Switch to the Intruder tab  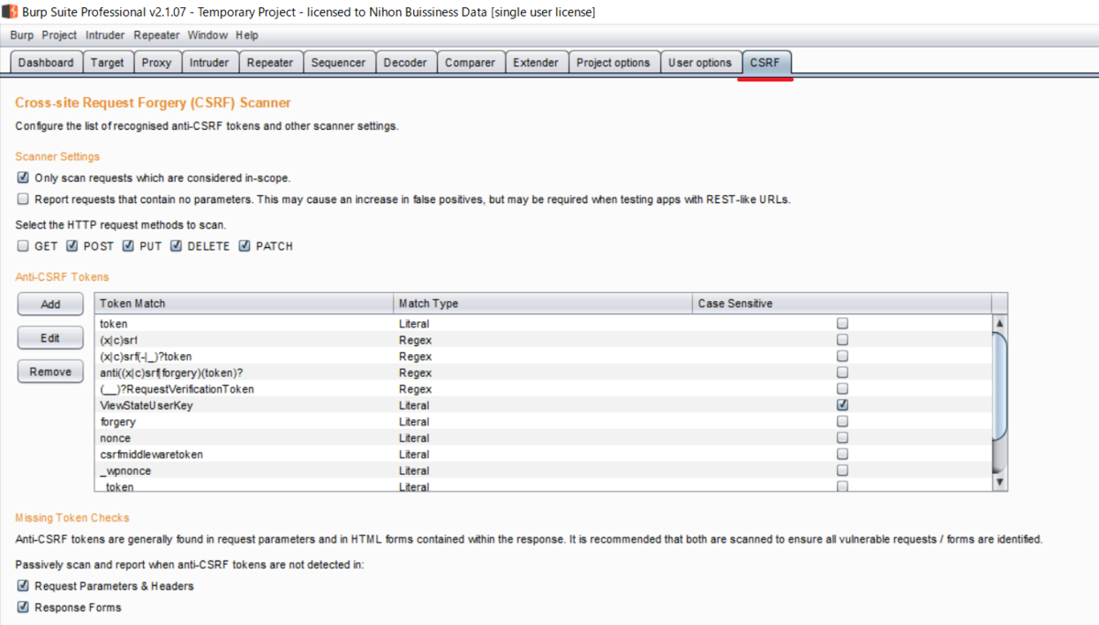point(210,61)
